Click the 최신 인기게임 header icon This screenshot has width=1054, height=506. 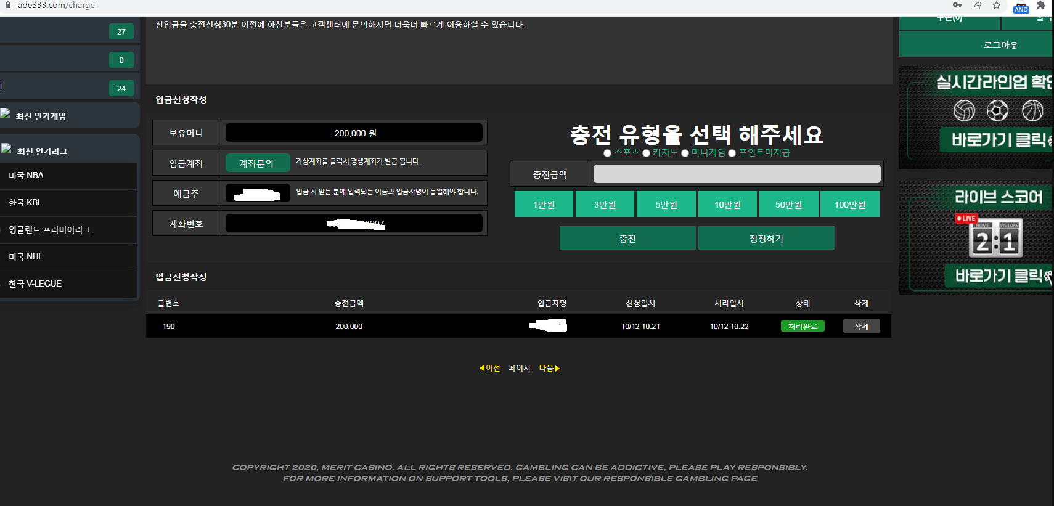pos(6,113)
